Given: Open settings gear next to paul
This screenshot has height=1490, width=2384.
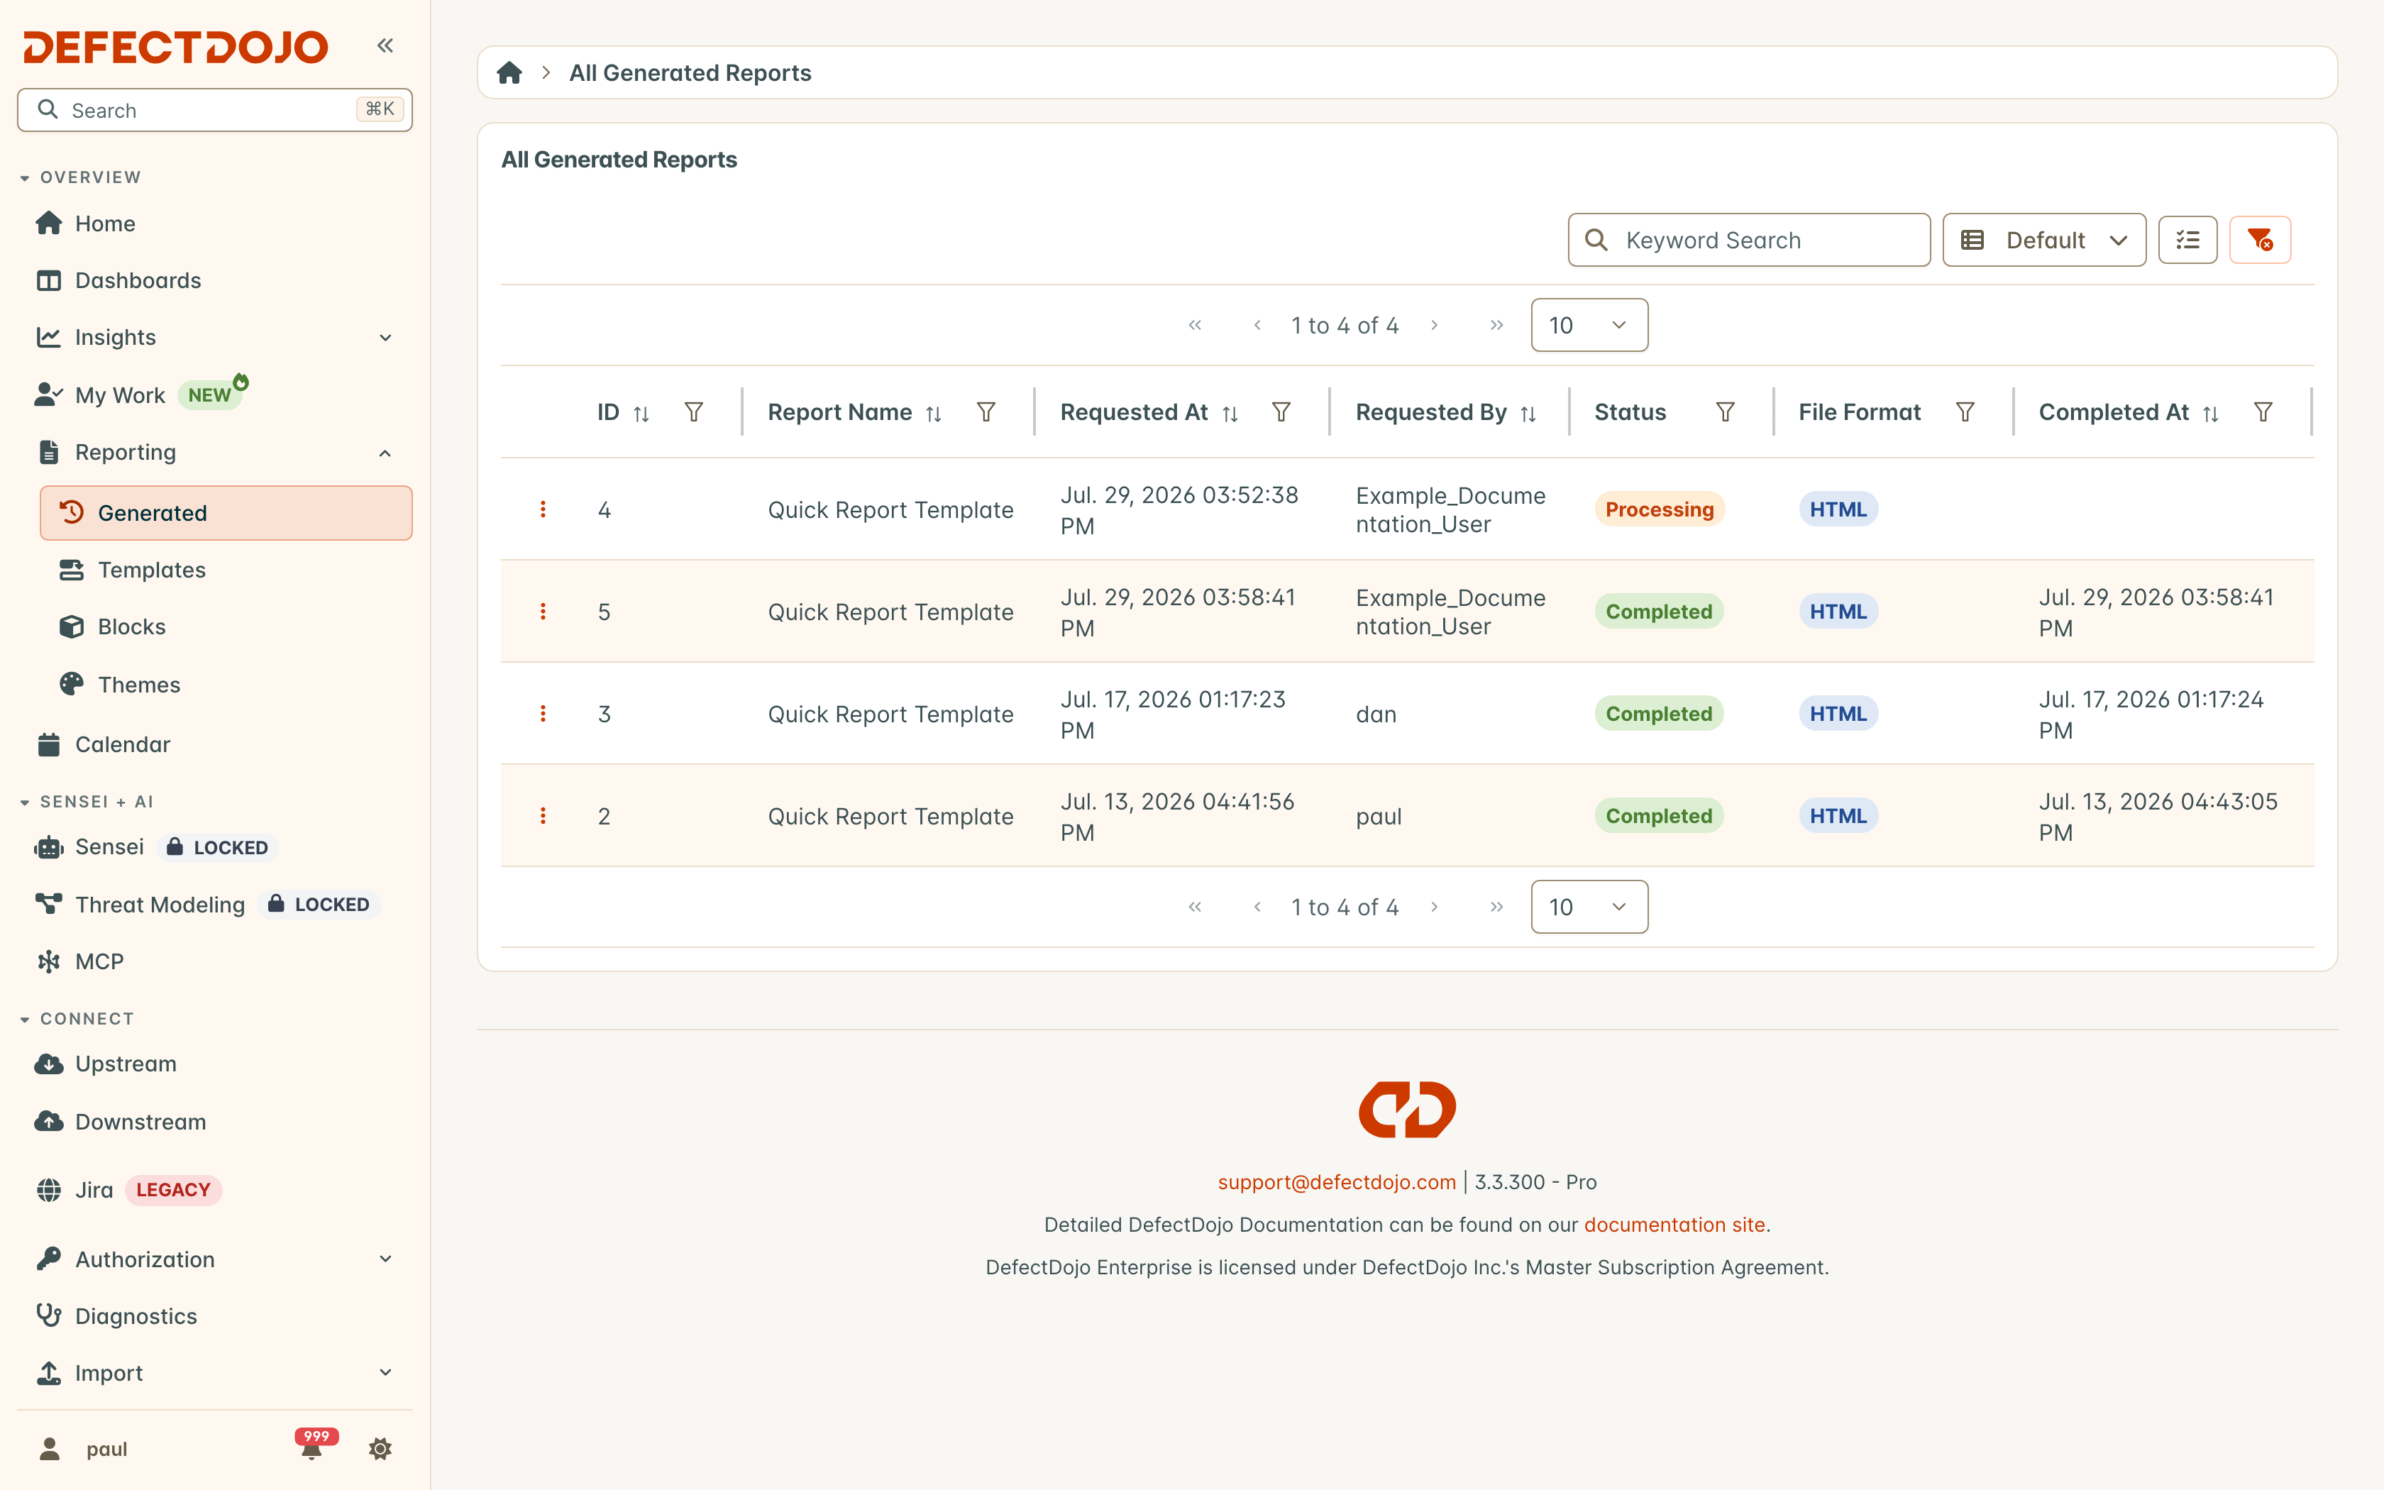Looking at the screenshot, I should (x=380, y=1449).
